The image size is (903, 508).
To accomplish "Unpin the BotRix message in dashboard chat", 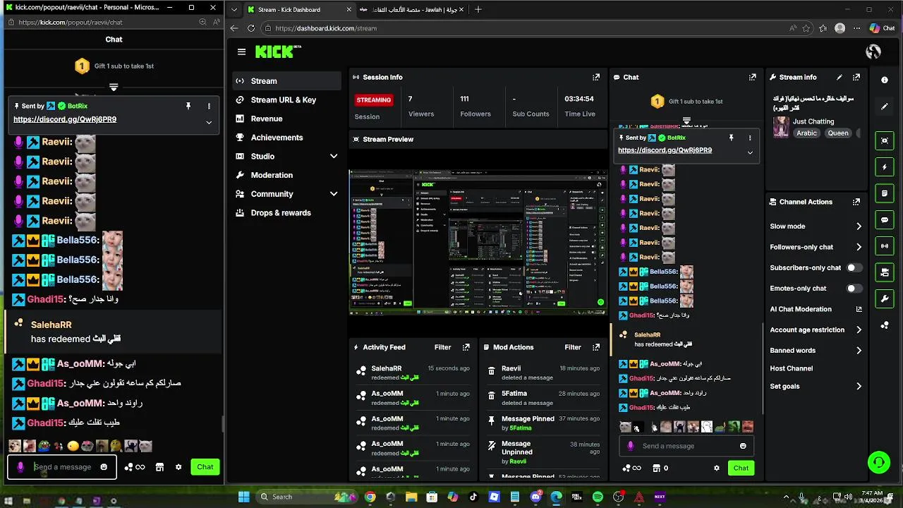I will 732,138.
